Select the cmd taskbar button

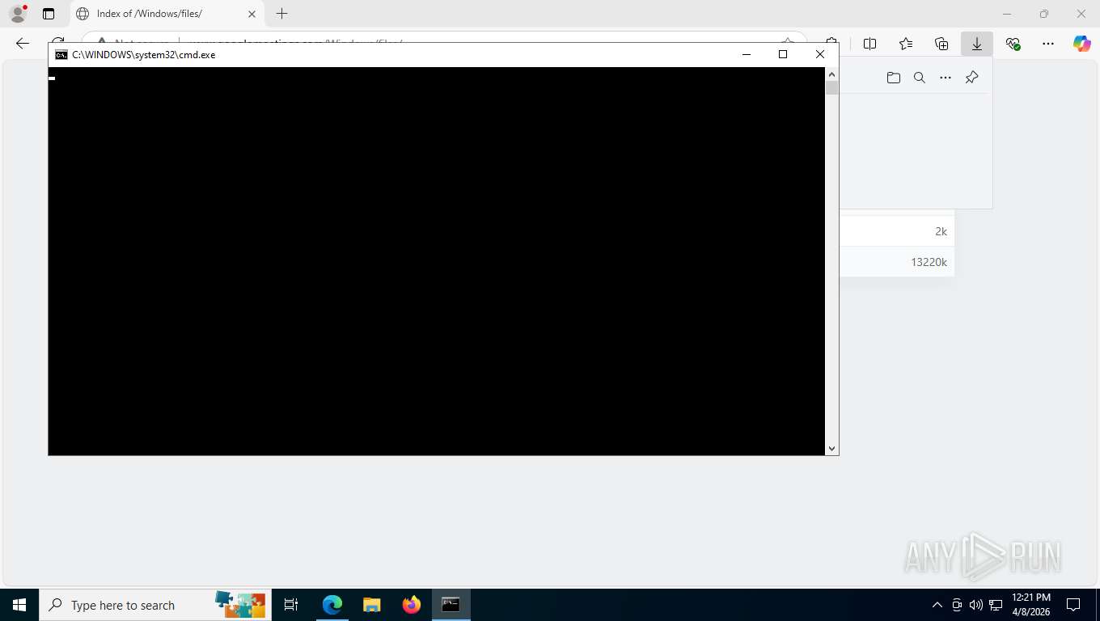pos(451,605)
